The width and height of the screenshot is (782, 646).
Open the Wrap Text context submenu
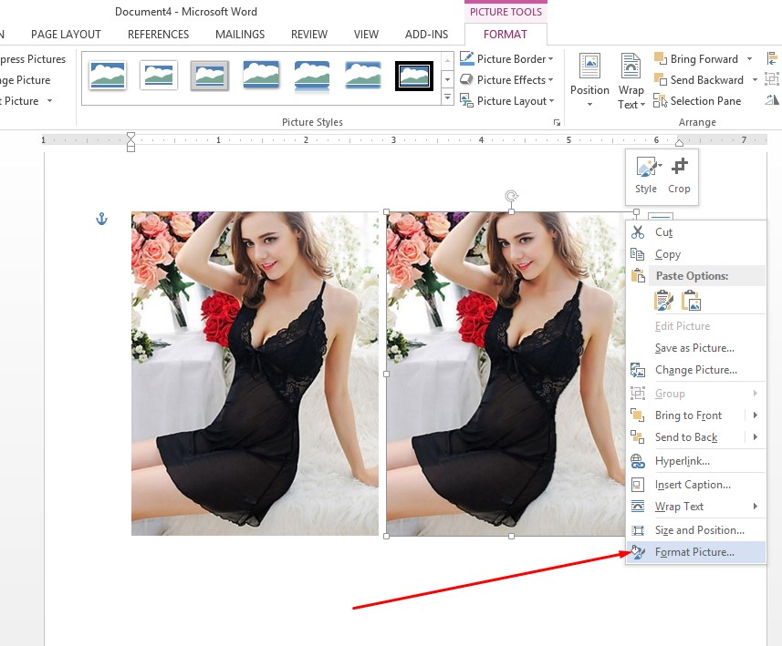tap(696, 507)
